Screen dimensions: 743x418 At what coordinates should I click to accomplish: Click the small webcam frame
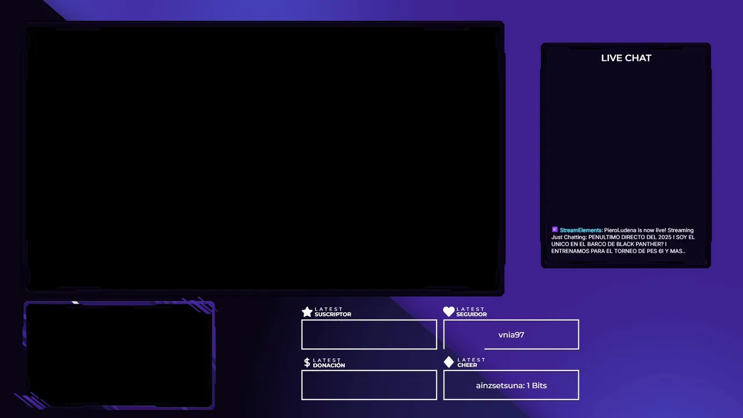[119, 355]
